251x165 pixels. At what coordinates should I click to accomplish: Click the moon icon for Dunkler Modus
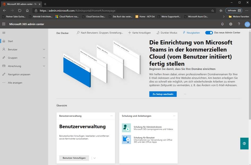click(158, 33)
